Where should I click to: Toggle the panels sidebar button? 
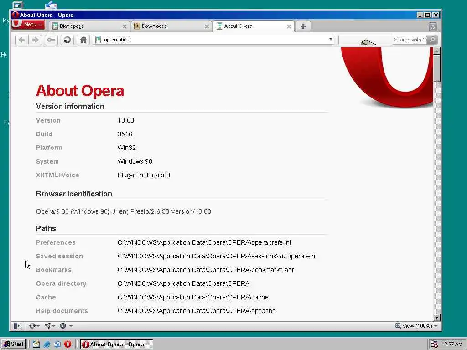[18, 326]
